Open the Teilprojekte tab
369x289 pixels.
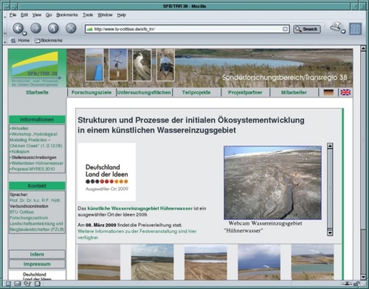(196, 93)
